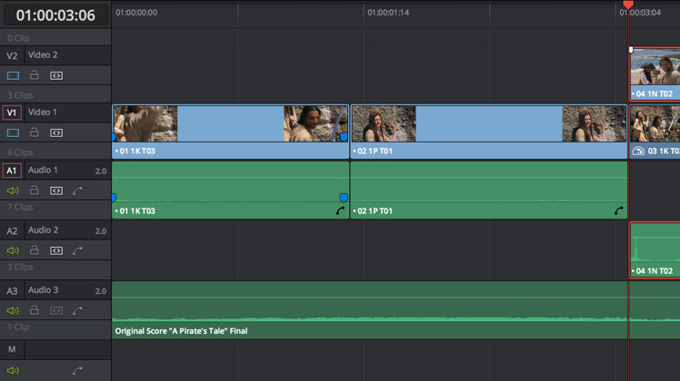The height and width of the screenshot is (381, 680).
Task: Lock the Video 2 track
Action: (35, 76)
